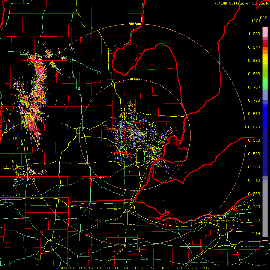Click the 50 NMI range ring label
270x270 pixels.
click(135, 79)
